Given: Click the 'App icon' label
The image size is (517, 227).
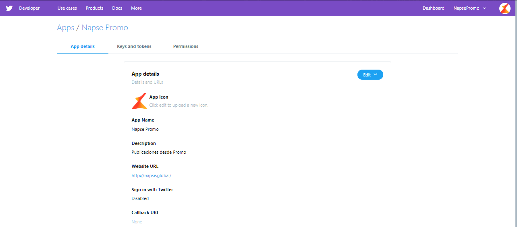Looking at the screenshot, I should (x=159, y=97).
